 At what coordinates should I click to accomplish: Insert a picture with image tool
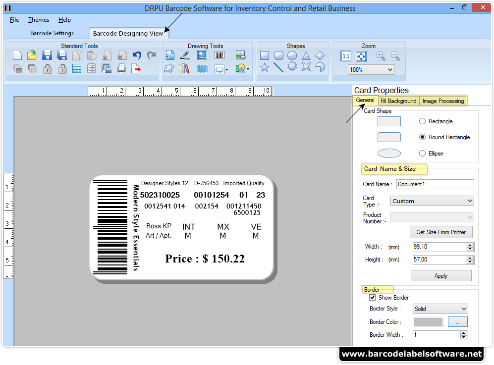tap(202, 55)
